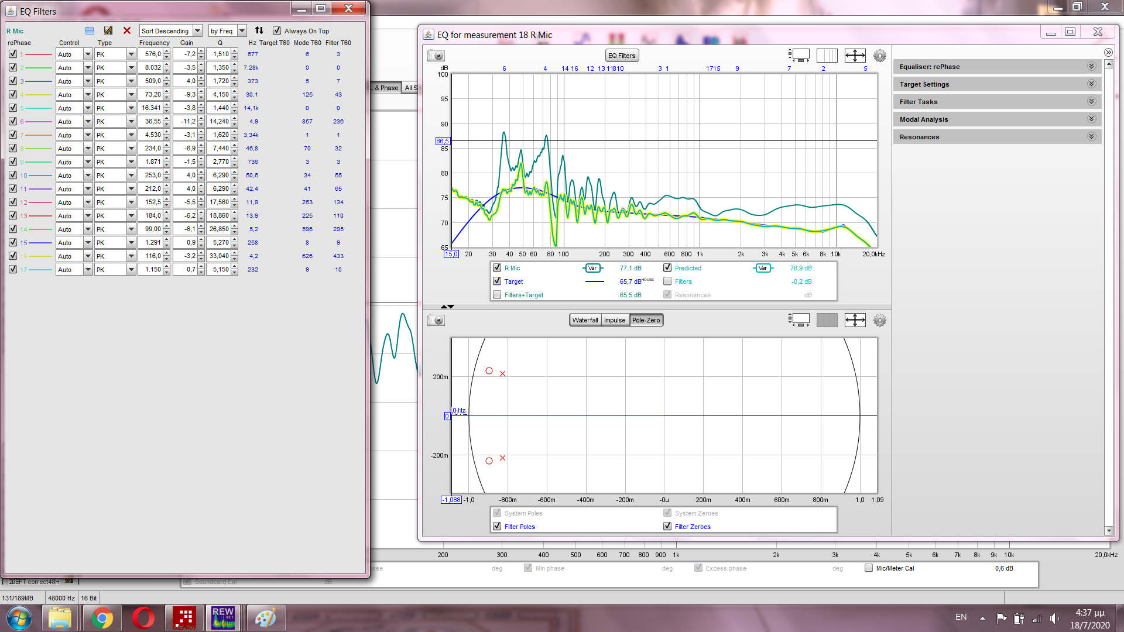
Task: Switch to REW app in taskbar
Action: (x=223, y=618)
